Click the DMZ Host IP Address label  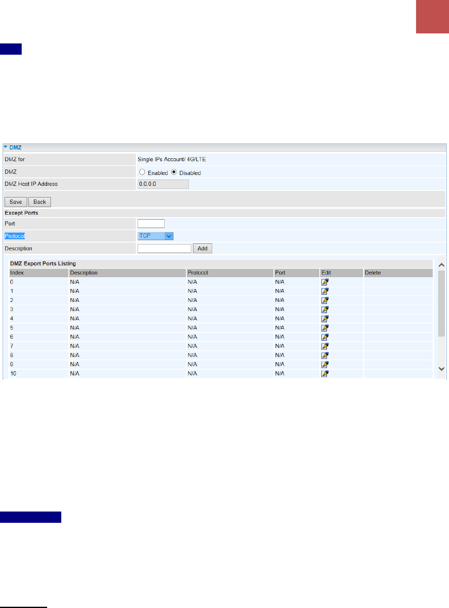pos(31,184)
